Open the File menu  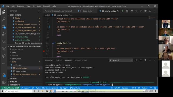[8, 6]
